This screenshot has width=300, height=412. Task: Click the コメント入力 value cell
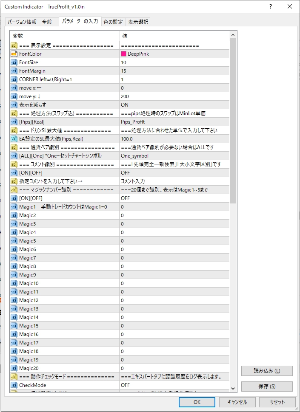[x=174, y=181]
